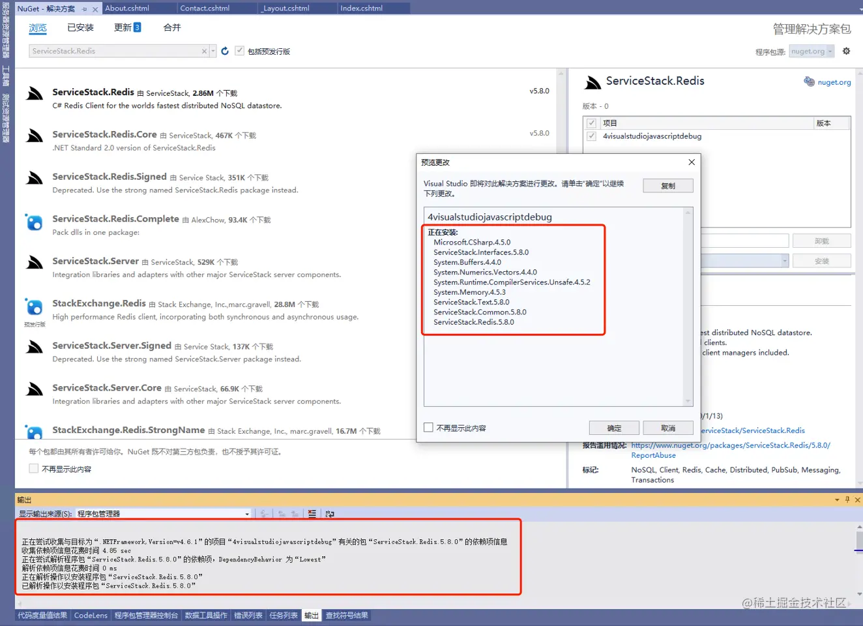Click the ServiceStack.Server.Signed package icon
Screen dimensions: 863x626
34,347
